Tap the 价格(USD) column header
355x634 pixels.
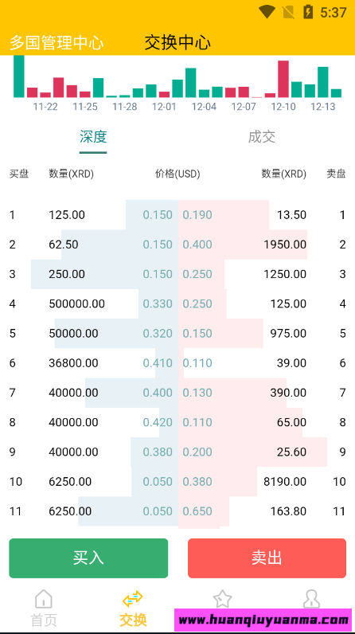click(177, 174)
